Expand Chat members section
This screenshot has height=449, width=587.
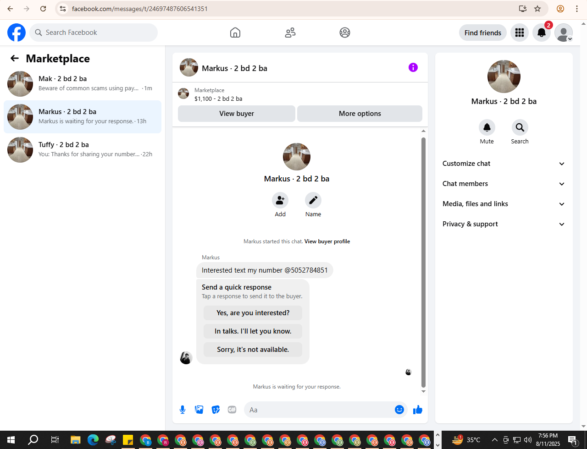tap(504, 184)
